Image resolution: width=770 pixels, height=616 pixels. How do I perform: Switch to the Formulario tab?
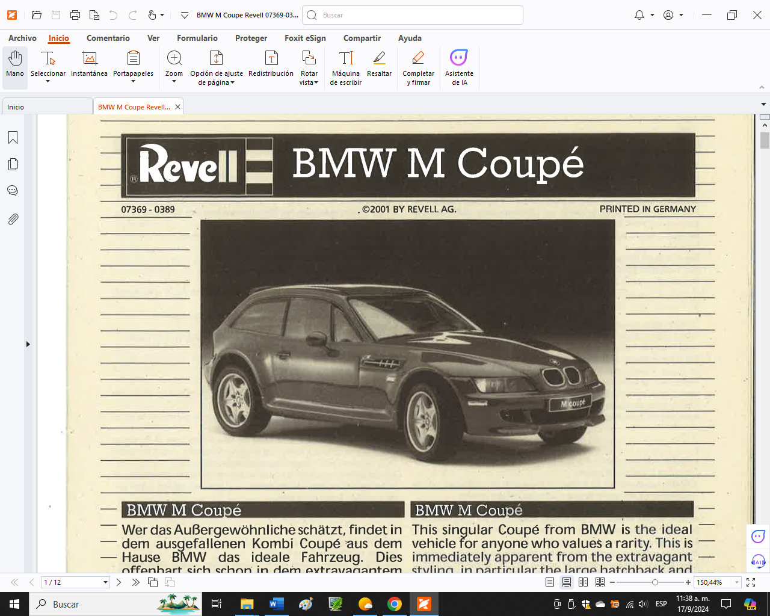(197, 38)
